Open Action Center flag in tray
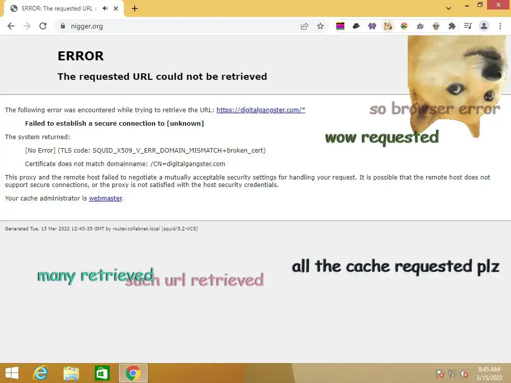511x383 pixels. point(440,374)
